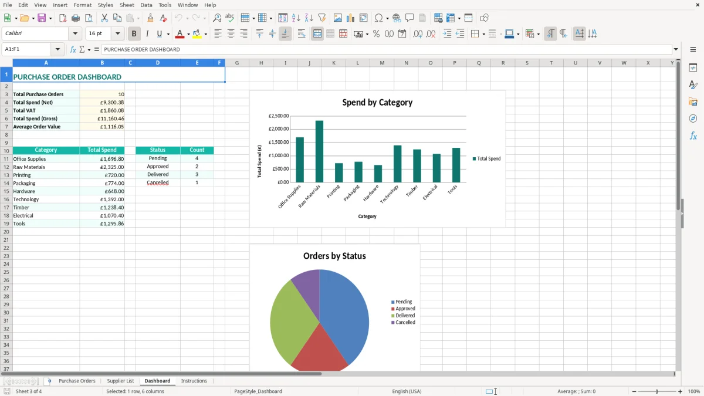704x396 pixels.
Task: Open the Format menu
Action: pyautogui.click(x=82, y=5)
